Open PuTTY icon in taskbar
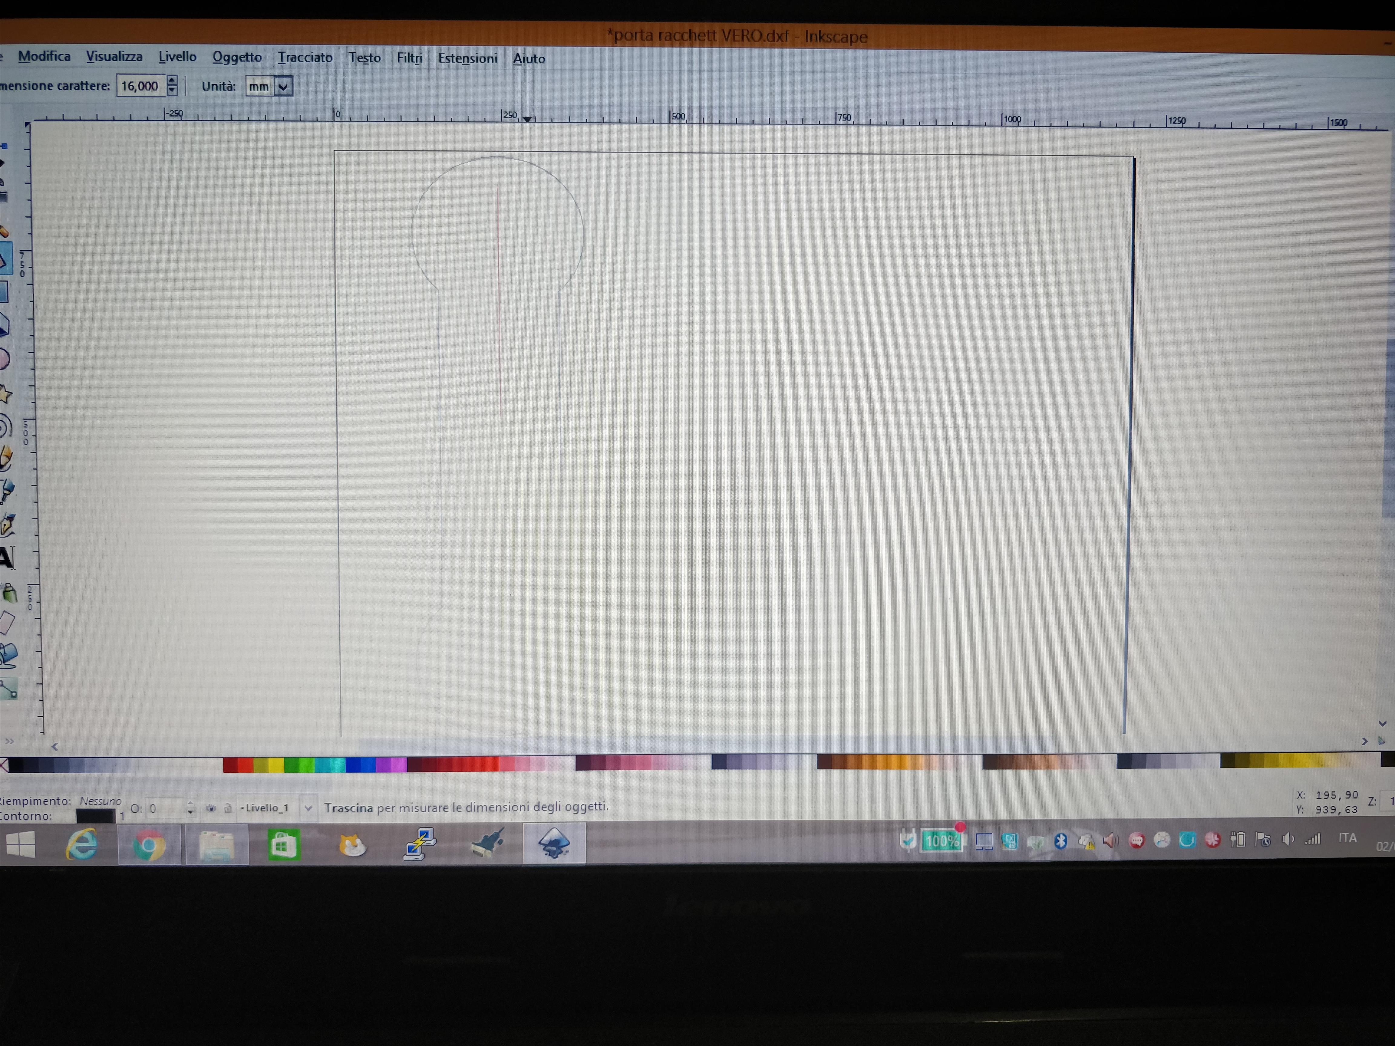The image size is (1395, 1046). click(x=419, y=844)
